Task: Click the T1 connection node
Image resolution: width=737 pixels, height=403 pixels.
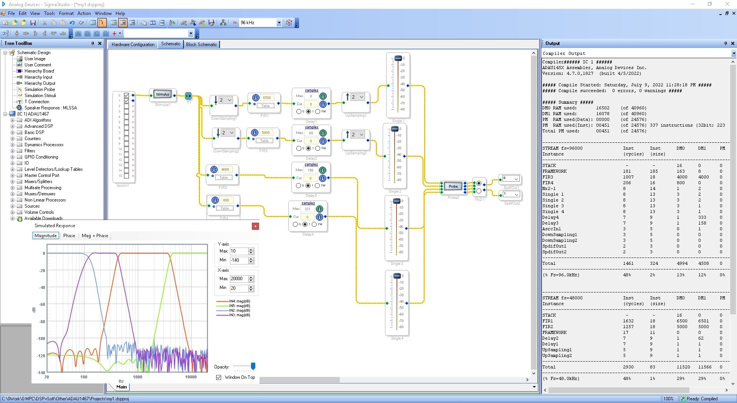Action: point(188,96)
